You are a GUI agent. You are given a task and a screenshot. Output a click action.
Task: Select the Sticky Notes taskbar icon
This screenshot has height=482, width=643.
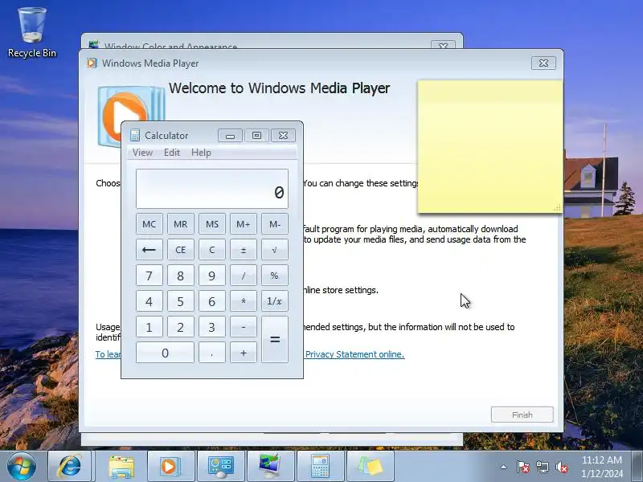pyautogui.click(x=371, y=467)
